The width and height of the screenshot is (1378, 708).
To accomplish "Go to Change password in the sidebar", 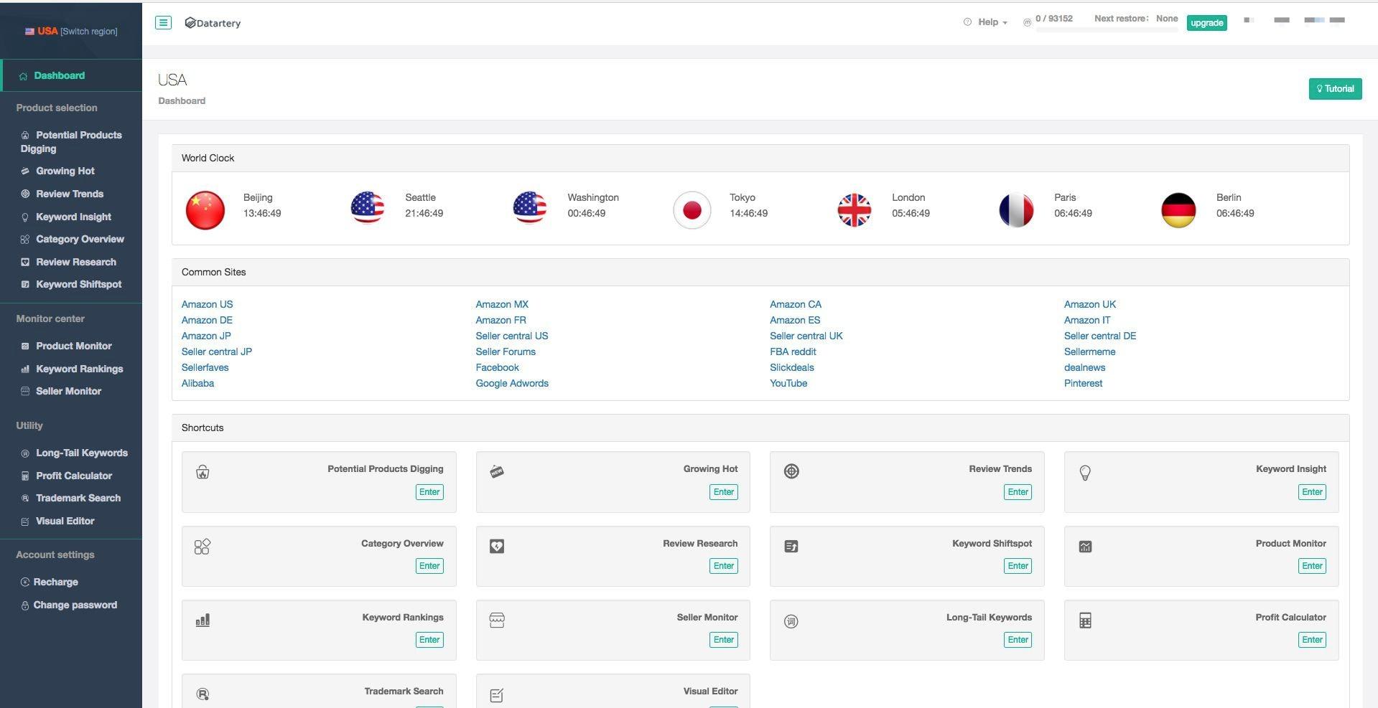I will (x=75, y=605).
